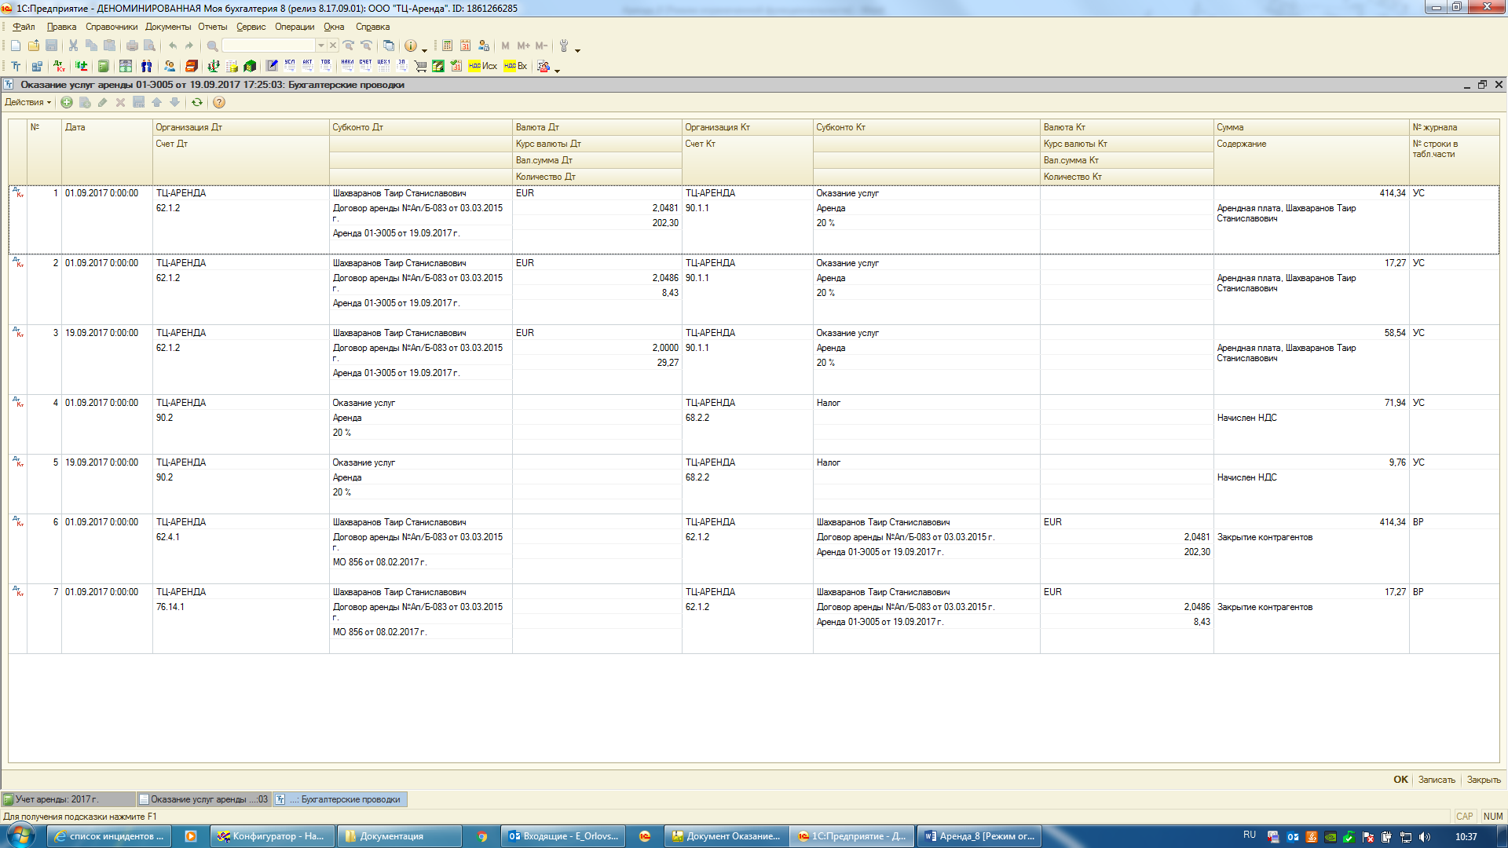Refresh the postings list

pyautogui.click(x=197, y=102)
